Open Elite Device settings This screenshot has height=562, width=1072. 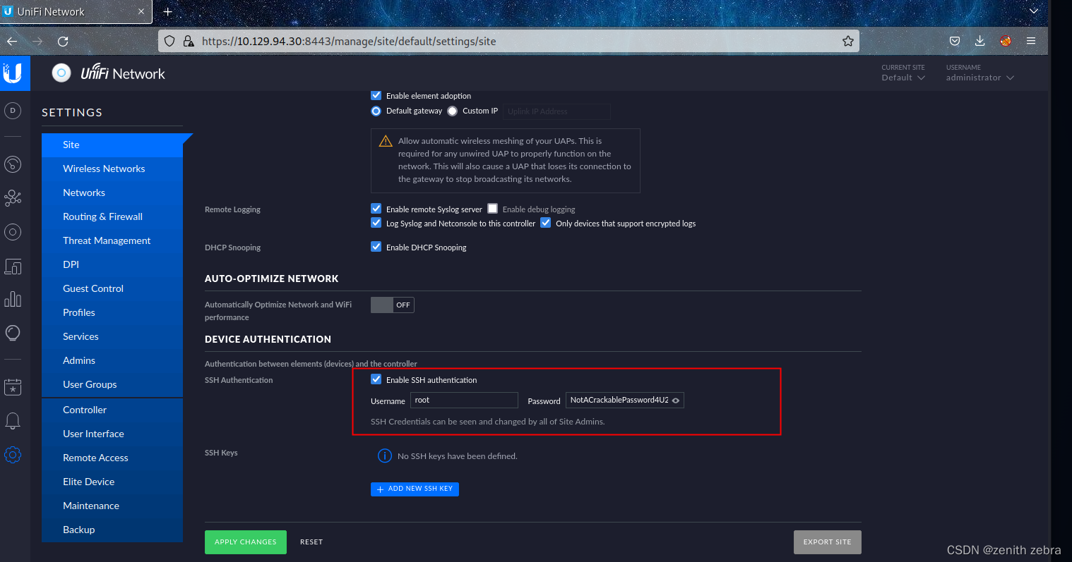[x=112, y=482]
